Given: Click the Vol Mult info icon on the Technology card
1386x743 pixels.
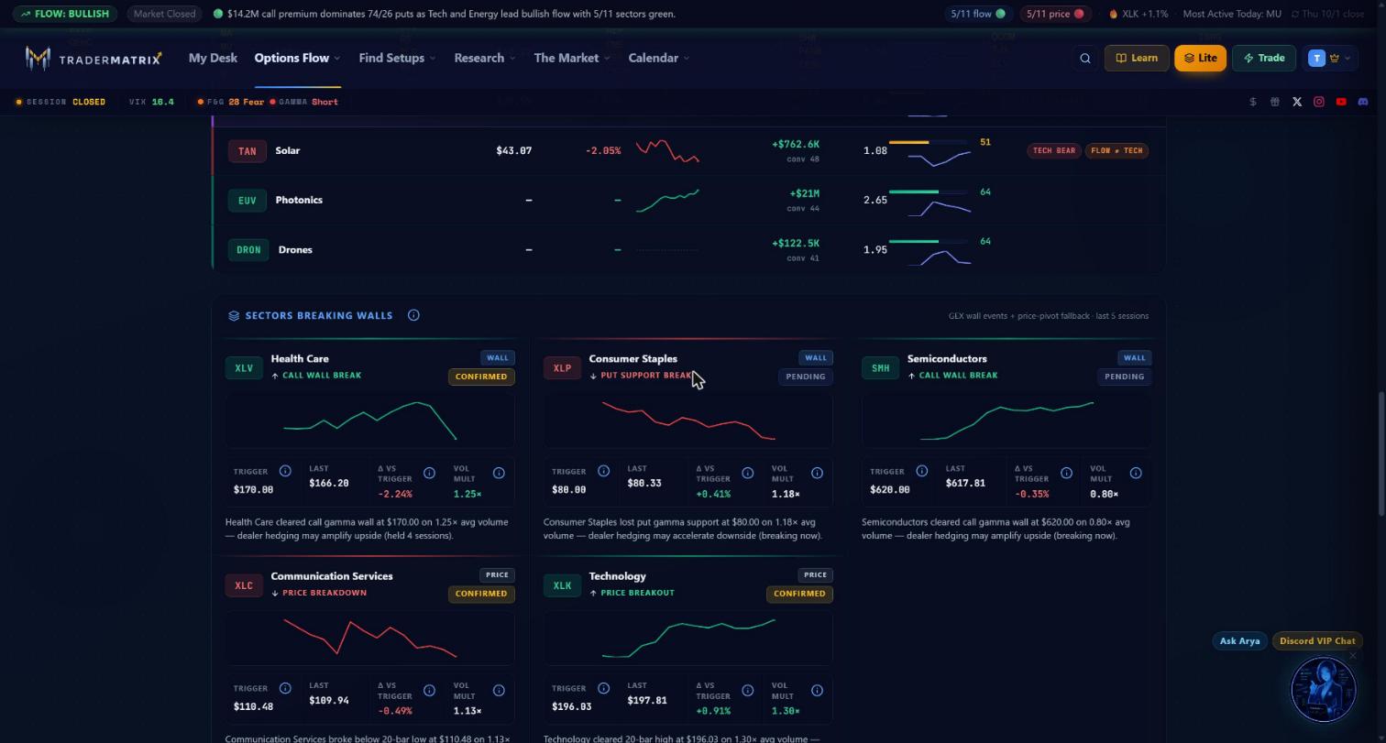Looking at the screenshot, I should tap(817, 690).
